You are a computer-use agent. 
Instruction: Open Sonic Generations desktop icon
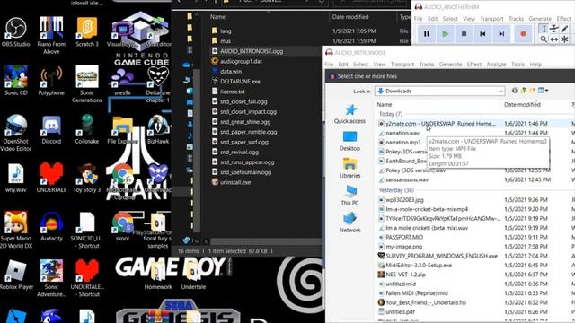[x=87, y=84]
